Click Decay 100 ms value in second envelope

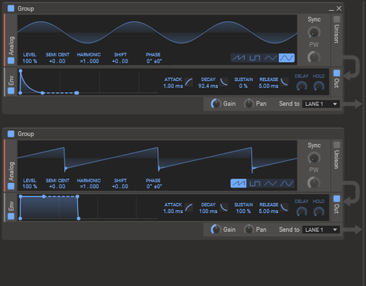click(208, 211)
